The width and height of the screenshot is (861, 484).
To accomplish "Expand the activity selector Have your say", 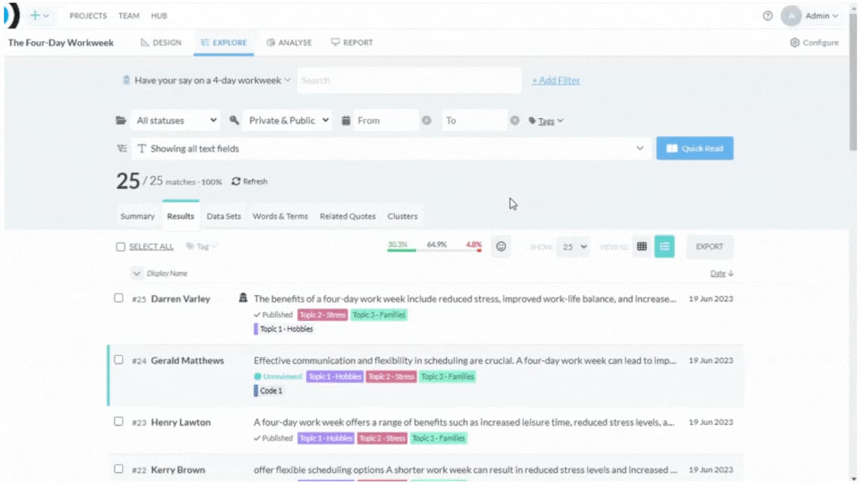I will 212,80.
